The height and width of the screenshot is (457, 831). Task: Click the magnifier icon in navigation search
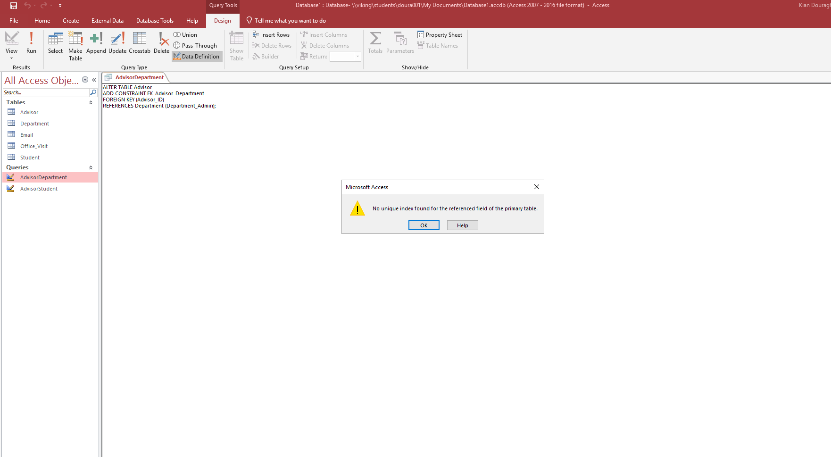pos(93,92)
